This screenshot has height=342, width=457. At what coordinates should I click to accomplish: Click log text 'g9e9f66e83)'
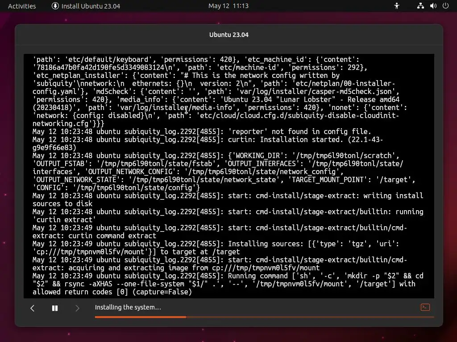pos(54,148)
